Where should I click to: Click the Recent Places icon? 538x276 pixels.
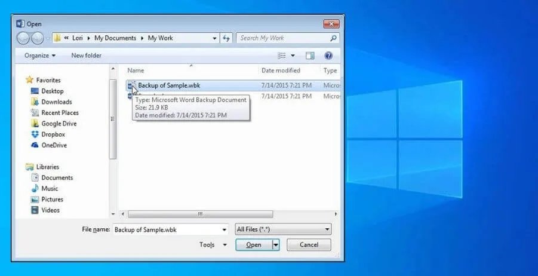[x=35, y=112]
